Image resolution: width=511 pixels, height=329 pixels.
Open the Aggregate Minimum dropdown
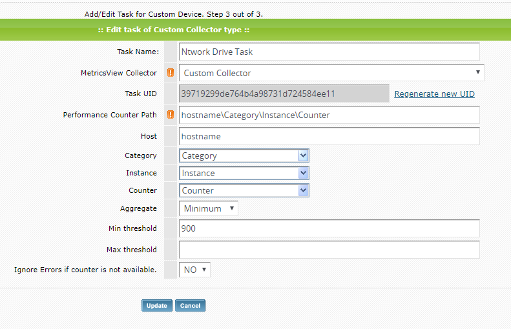209,208
